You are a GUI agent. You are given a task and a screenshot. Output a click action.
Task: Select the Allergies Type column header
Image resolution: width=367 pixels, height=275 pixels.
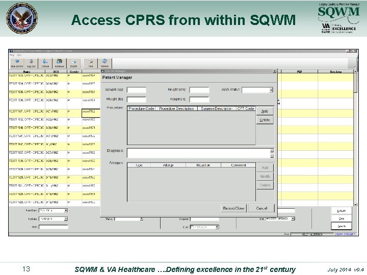pyautogui.click(x=139, y=165)
